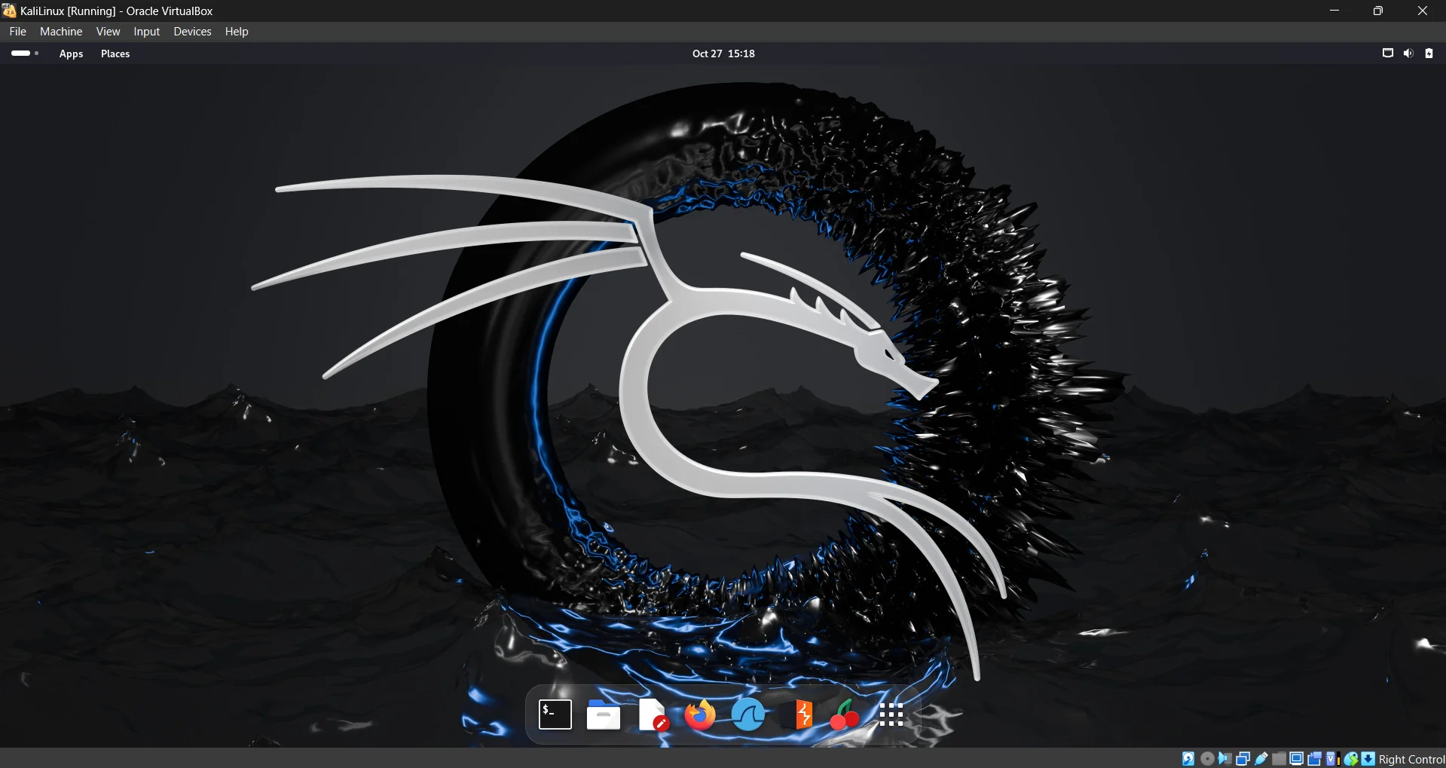Open shared folders status icon
The width and height of the screenshot is (1446, 768).
click(1279, 759)
